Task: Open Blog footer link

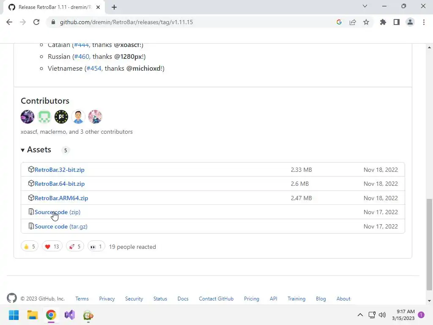Action: [321, 299]
